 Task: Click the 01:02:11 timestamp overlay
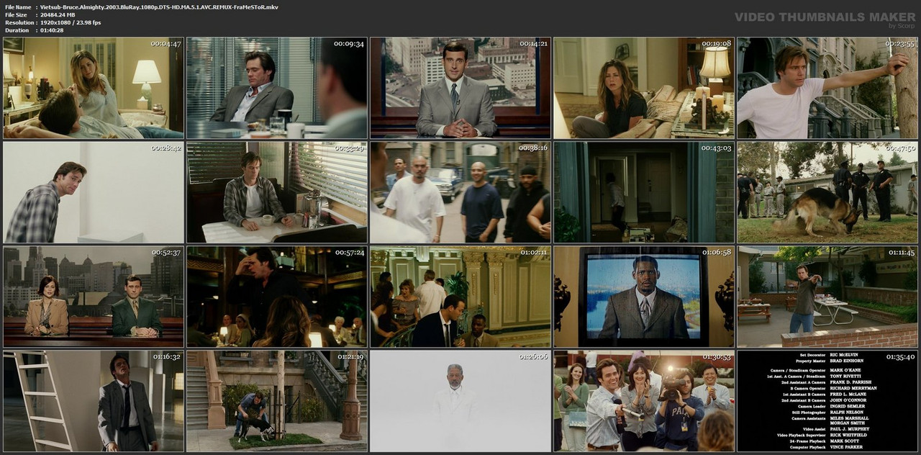click(532, 253)
